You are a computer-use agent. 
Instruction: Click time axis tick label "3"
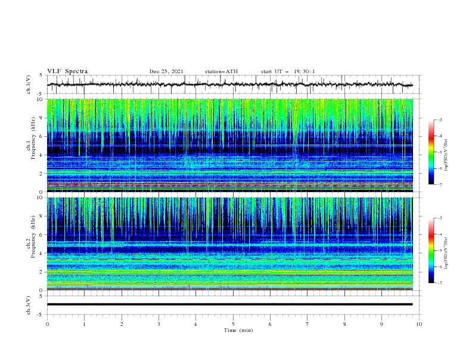pos(159,324)
